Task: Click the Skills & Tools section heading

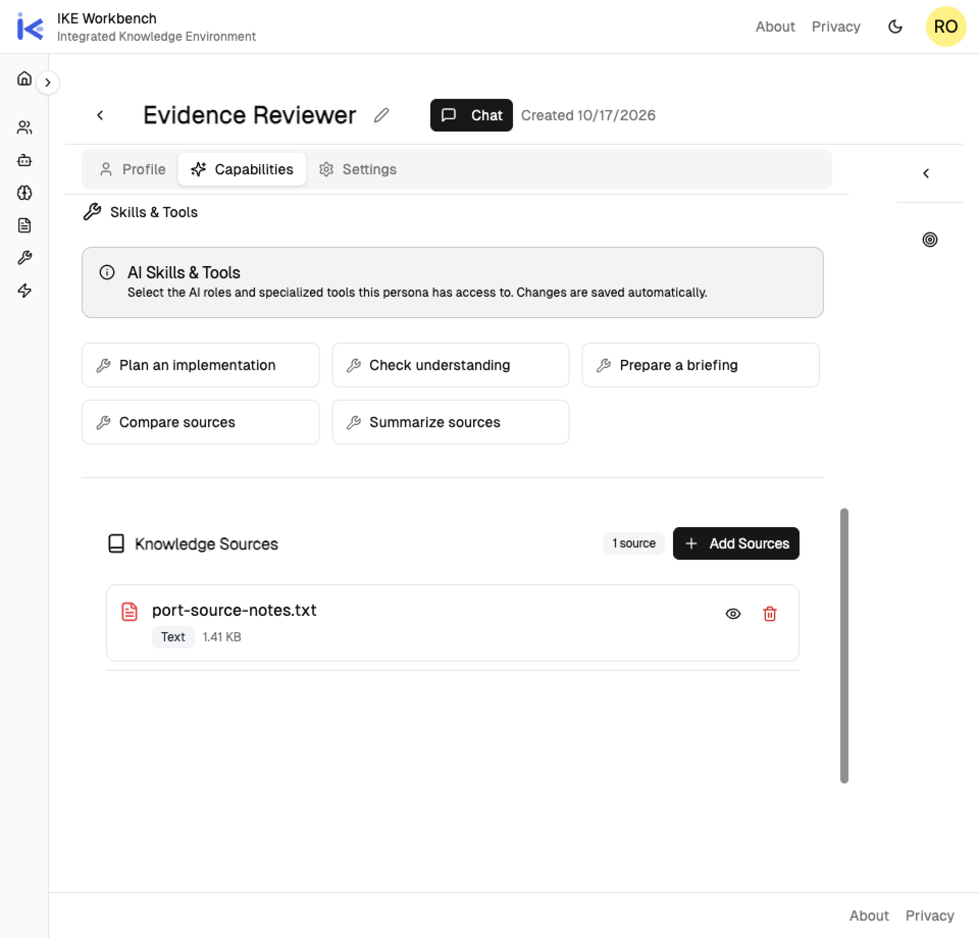Action: [x=154, y=212]
